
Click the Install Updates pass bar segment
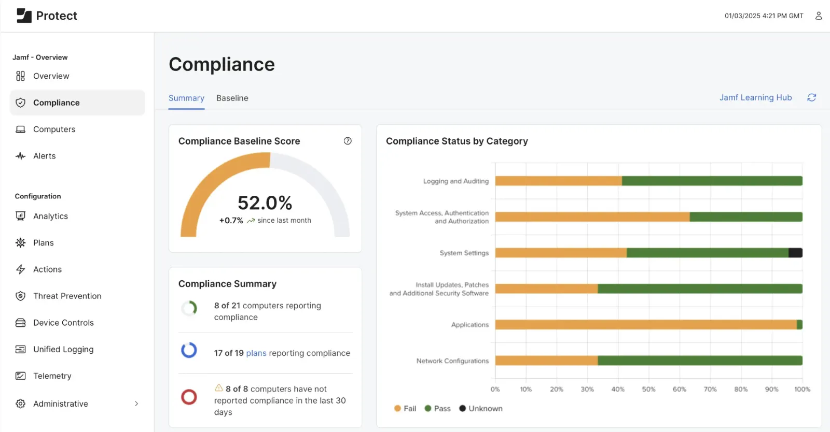pyautogui.click(x=700, y=289)
